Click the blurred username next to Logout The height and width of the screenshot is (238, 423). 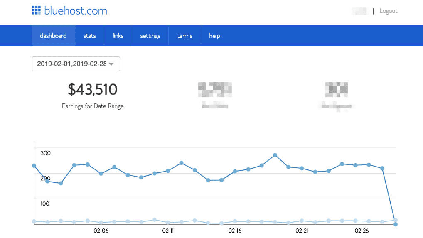pos(360,11)
